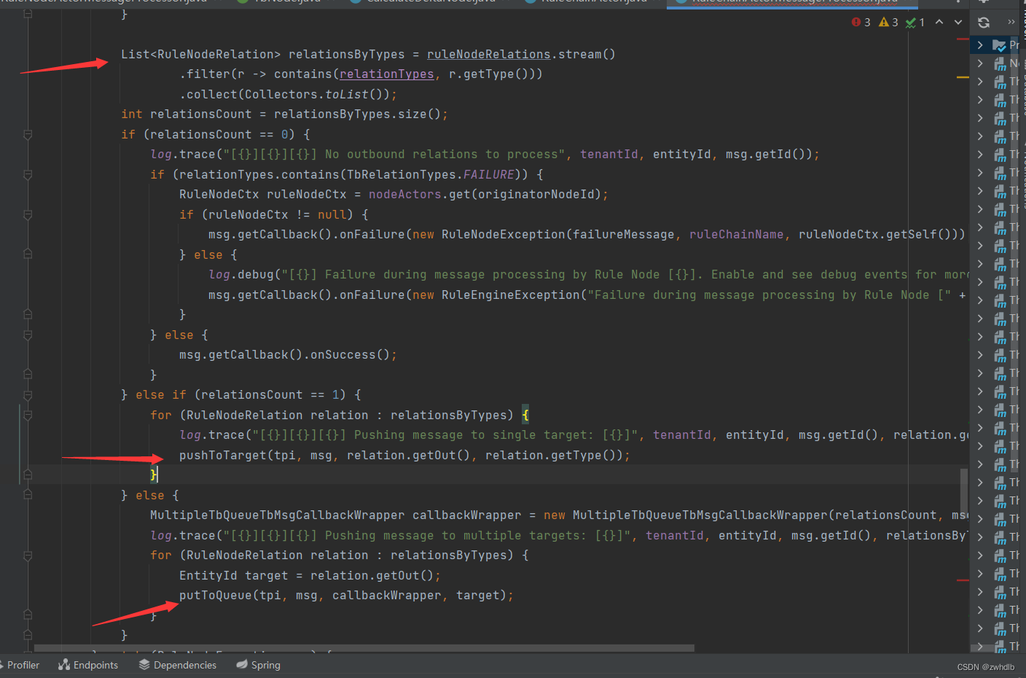Select the Maven module icon on the N row
Viewport: 1026px width, 678px height.
tap(1000, 63)
